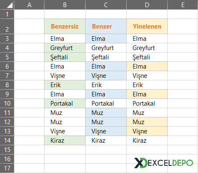Click the Benzersiz header cell
The height and width of the screenshot is (173, 198).
click(x=65, y=27)
